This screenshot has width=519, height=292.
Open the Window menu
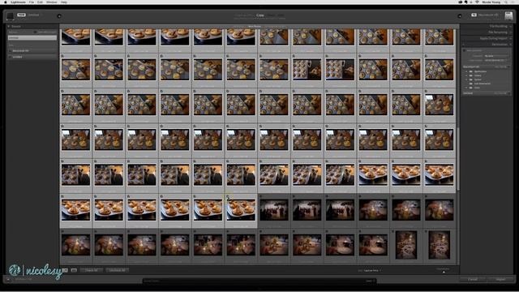52,2
